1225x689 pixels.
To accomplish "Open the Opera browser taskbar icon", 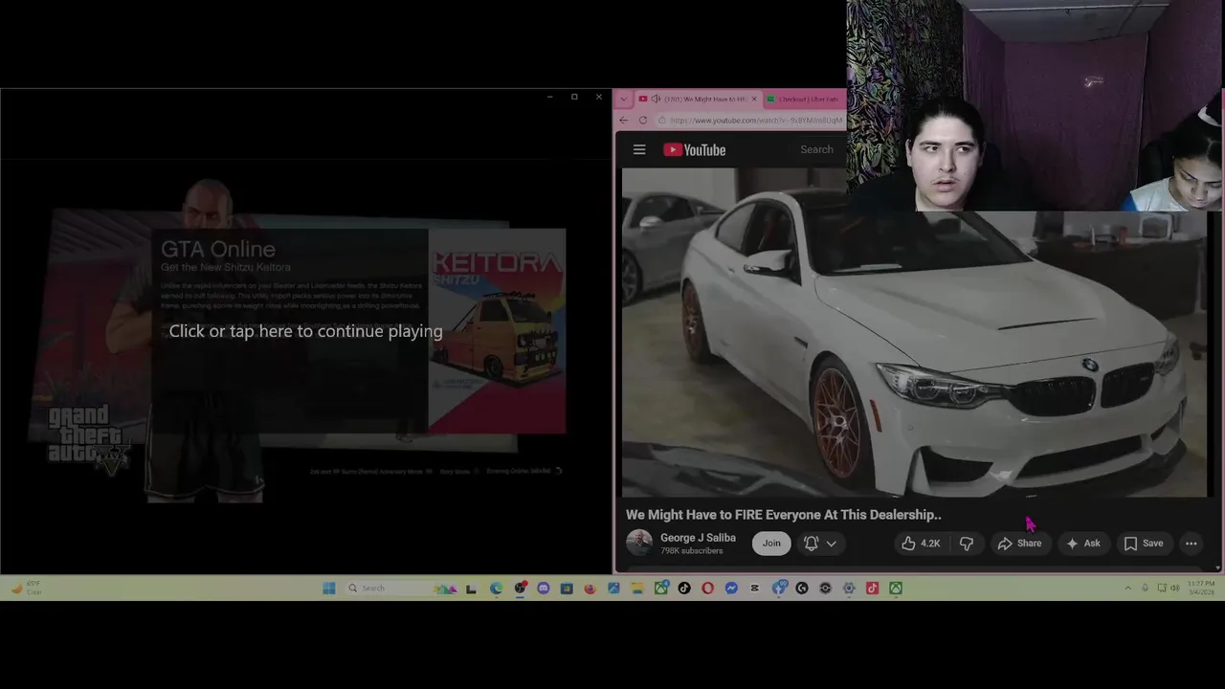I will coord(708,588).
